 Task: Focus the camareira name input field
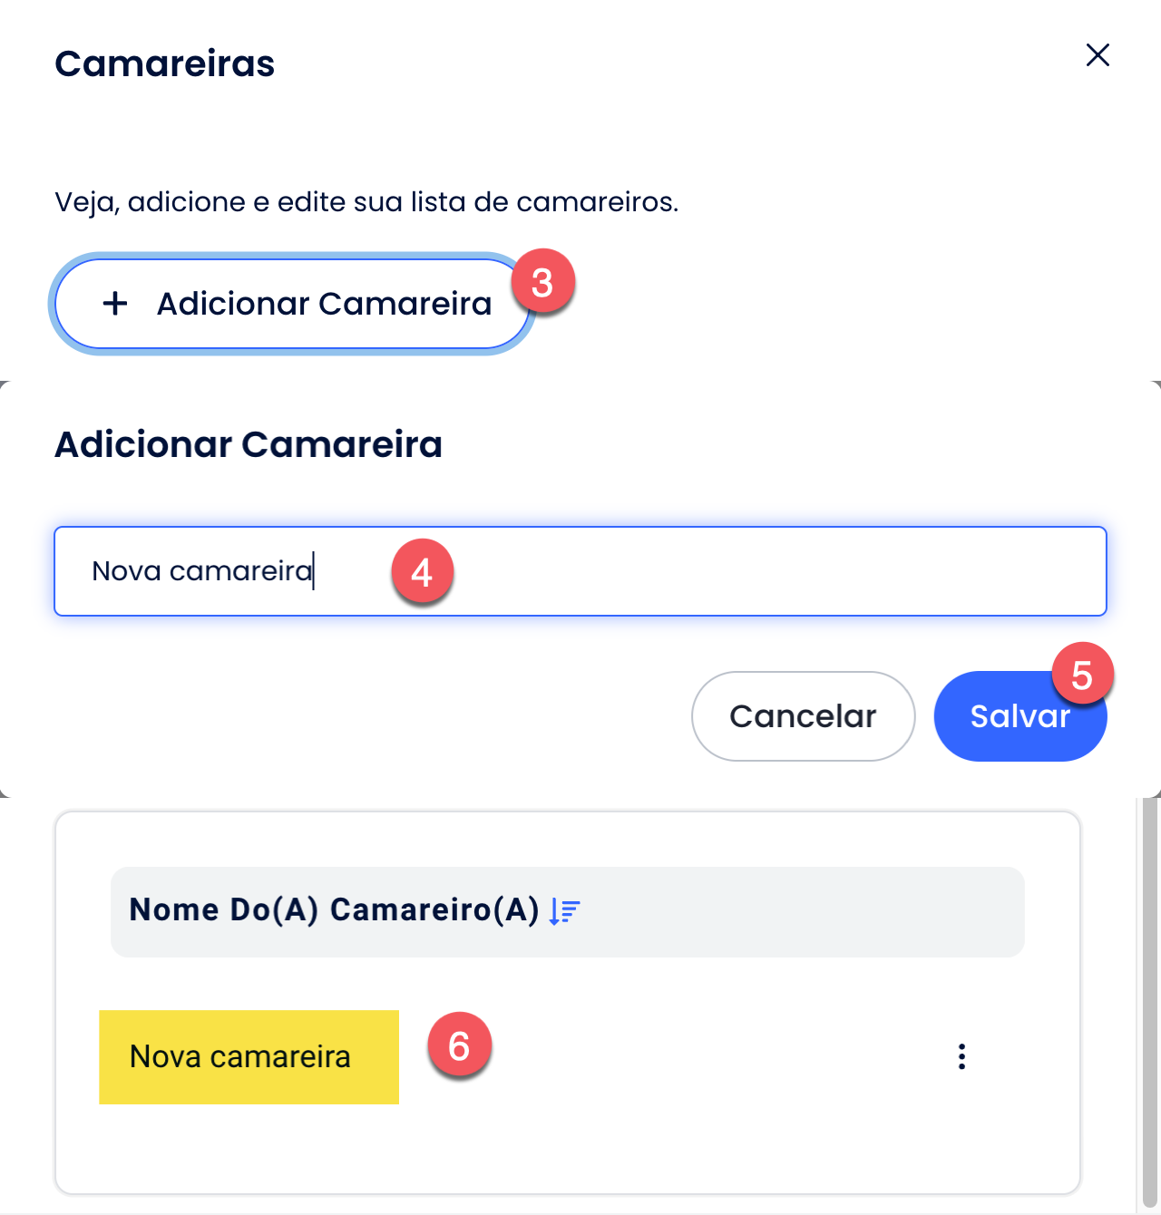pos(580,571)
